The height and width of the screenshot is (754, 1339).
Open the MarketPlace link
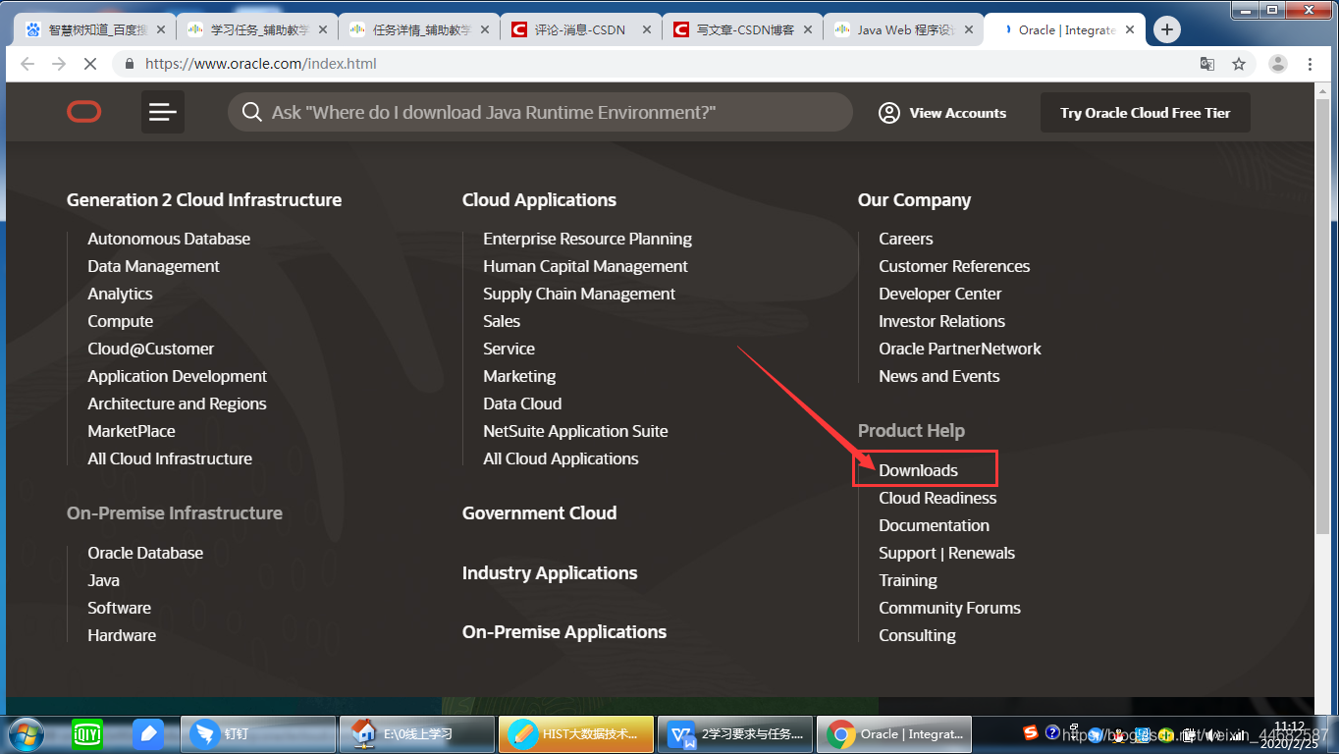pos(132,431)
